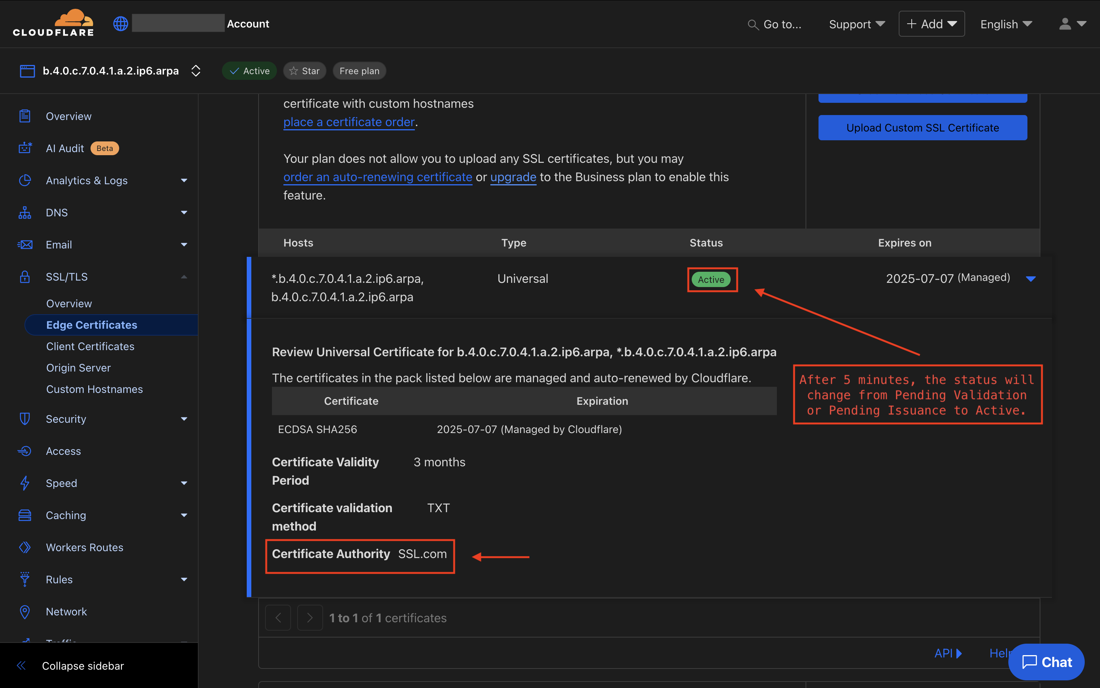1100x688 pixels.
Task: Open the Workers Routes menu item
Action: (x=84, y=547)
